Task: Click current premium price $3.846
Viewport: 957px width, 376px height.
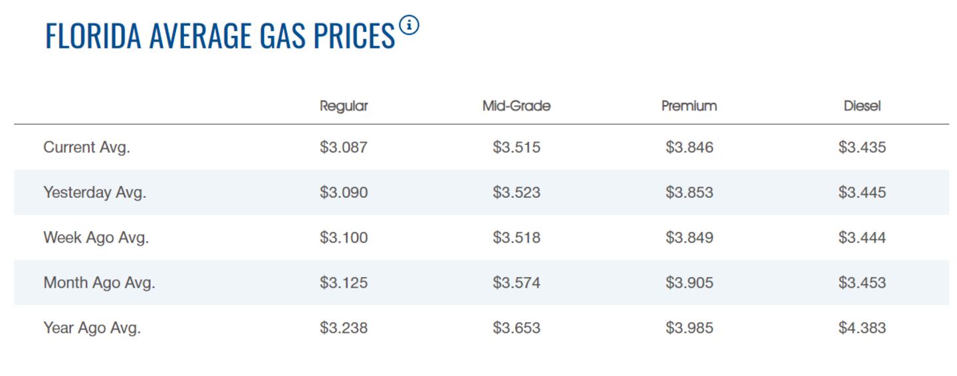Action: click(689, 147)
